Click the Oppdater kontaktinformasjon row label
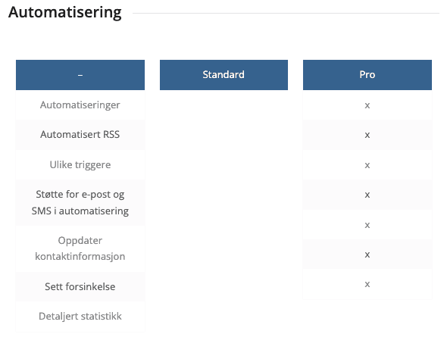The image size is (444, 356). click(80, 248)
